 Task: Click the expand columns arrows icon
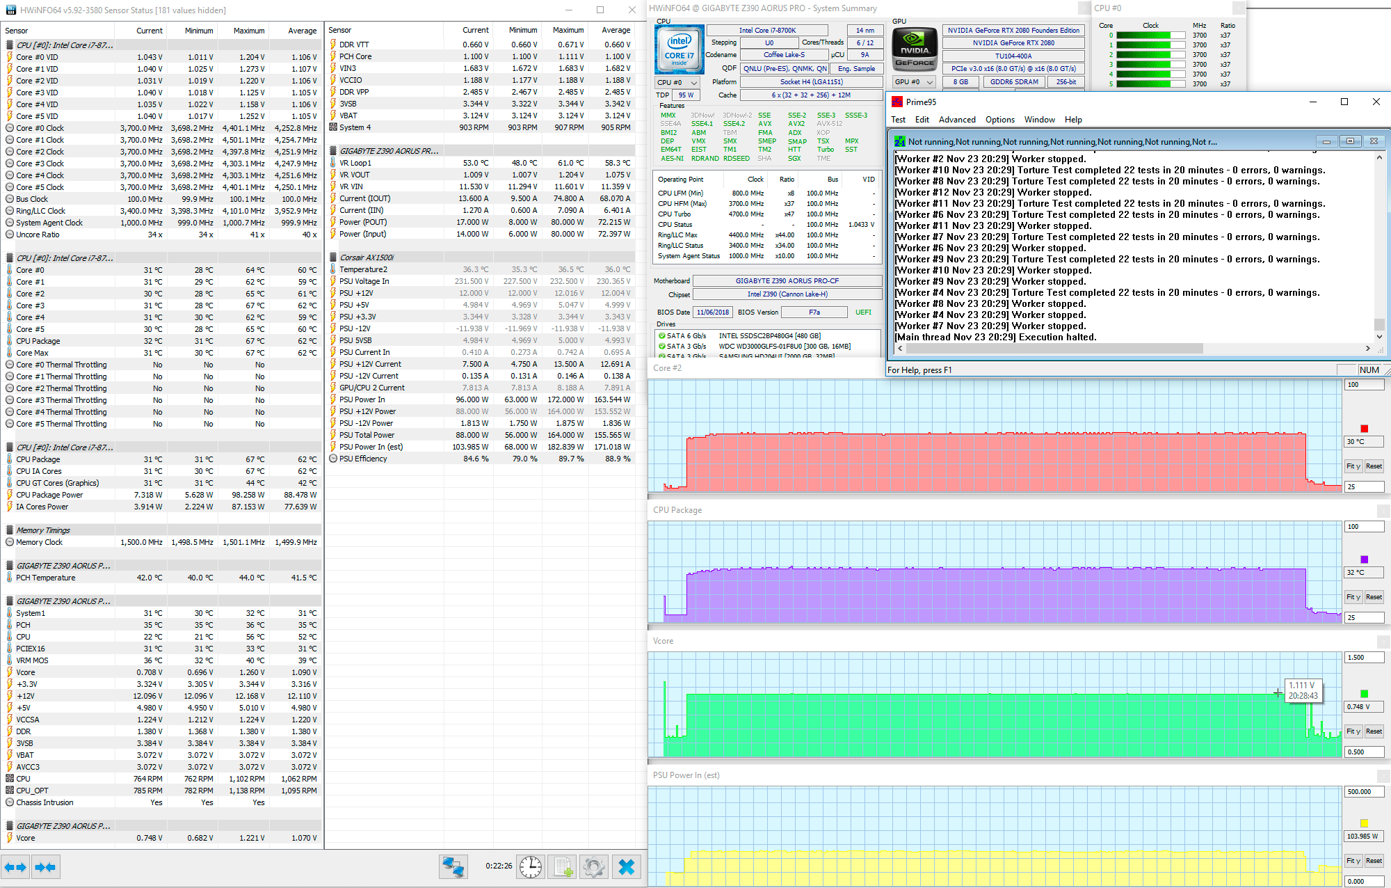point(15,866)
